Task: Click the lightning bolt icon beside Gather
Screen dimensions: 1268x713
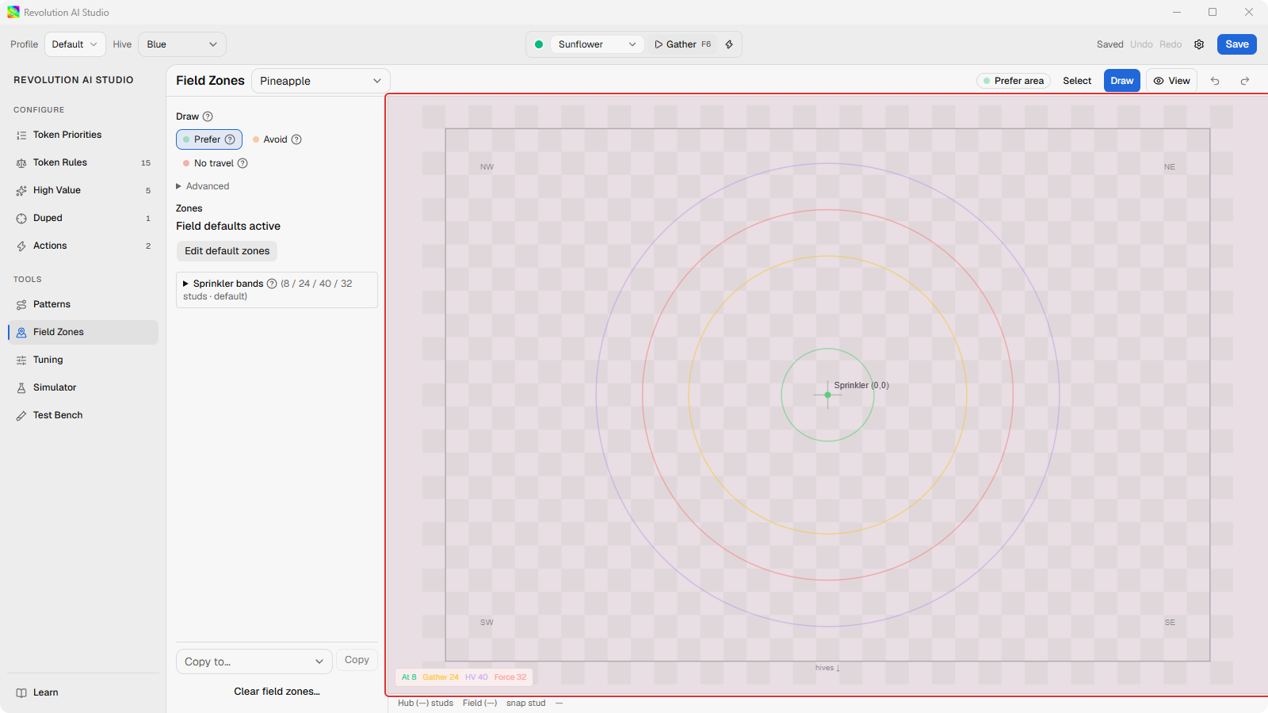Action: point(729,44)
